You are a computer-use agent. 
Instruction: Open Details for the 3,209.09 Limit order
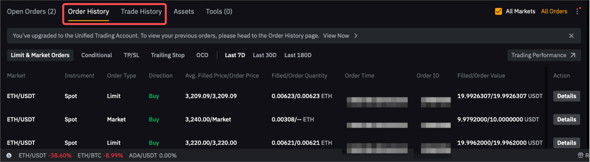566,96
